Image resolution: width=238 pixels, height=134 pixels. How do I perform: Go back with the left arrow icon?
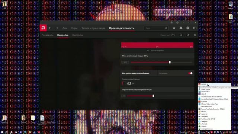pos(50,28)
